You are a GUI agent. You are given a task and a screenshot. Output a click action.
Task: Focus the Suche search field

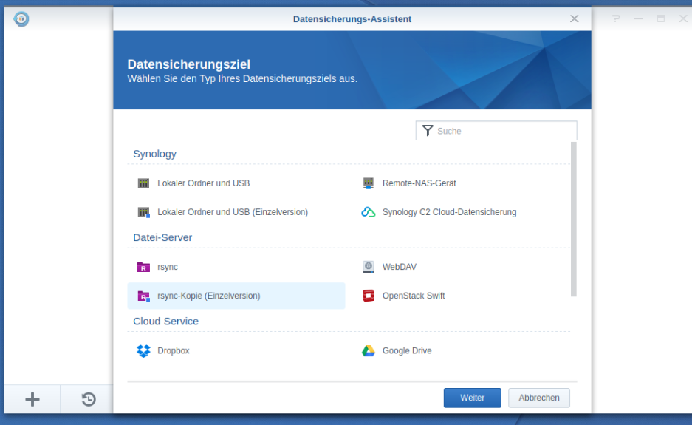pos(496,131)
